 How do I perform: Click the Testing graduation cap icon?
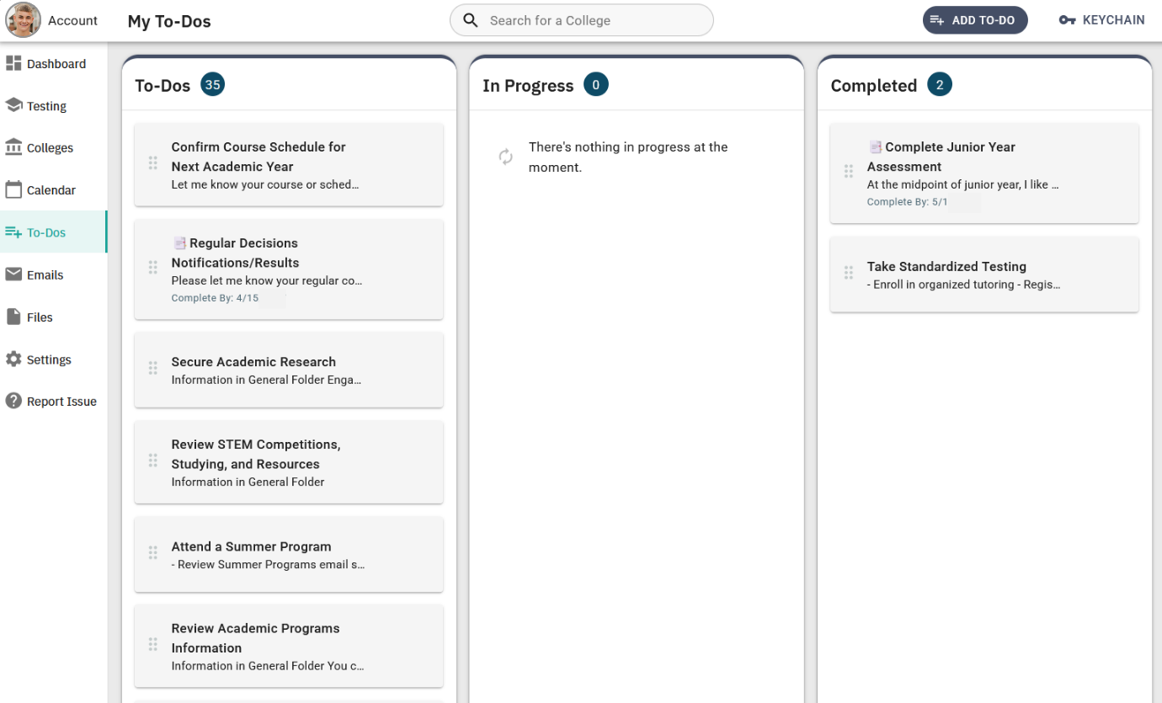tap(13, 105)
